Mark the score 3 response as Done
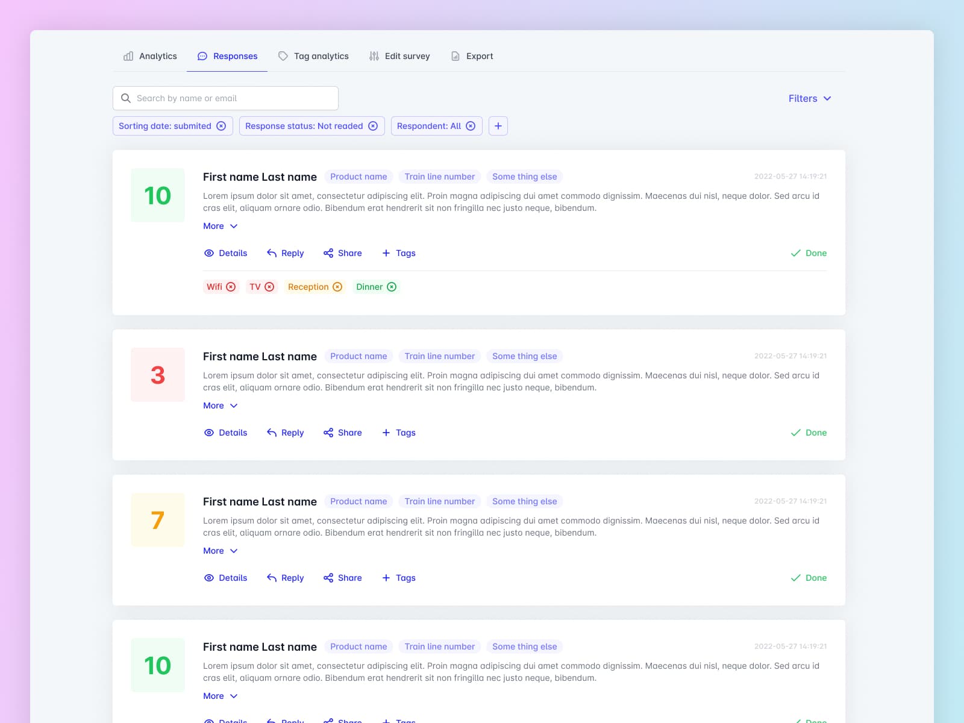Viewport: 964px width, 723px height. (x=809, y=433)
